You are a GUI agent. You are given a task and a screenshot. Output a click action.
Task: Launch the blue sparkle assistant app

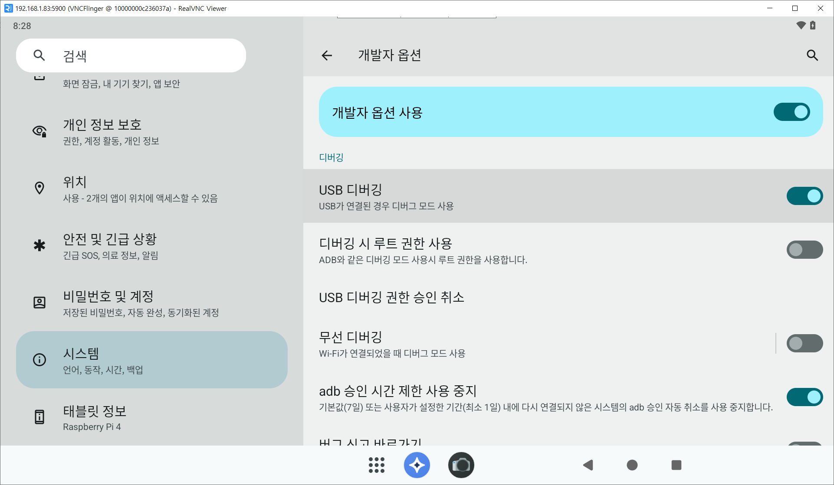coord(417,465)
